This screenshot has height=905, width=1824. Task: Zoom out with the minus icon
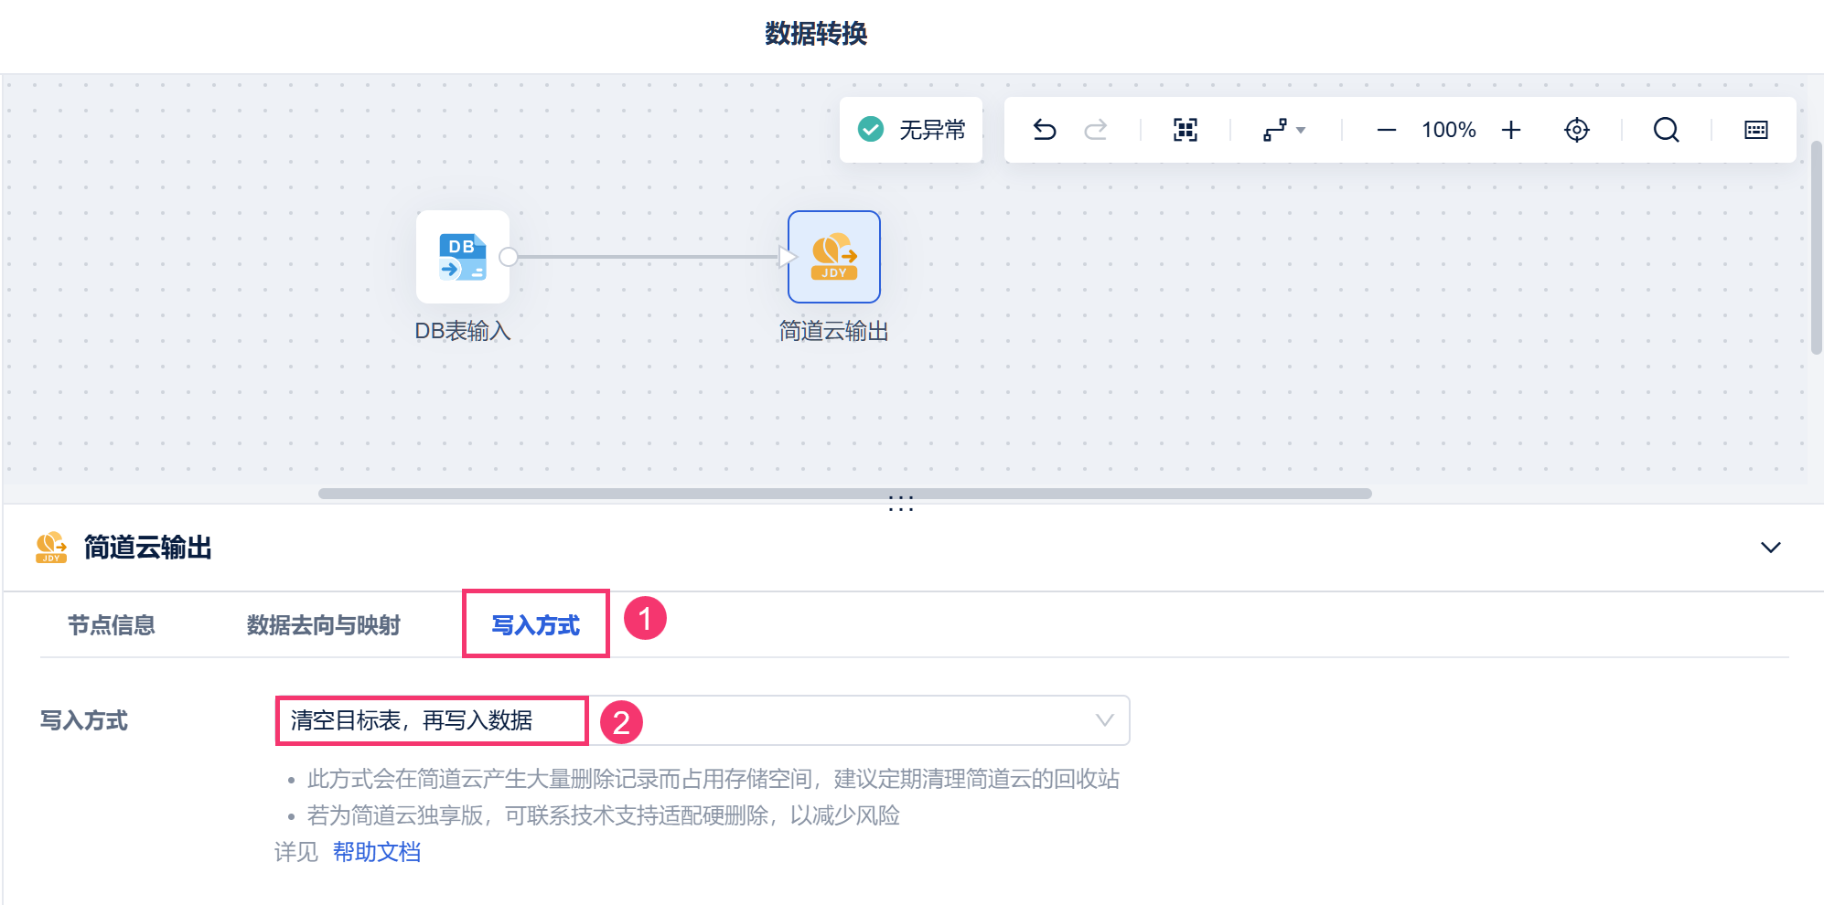click(x=1387, y=130)
